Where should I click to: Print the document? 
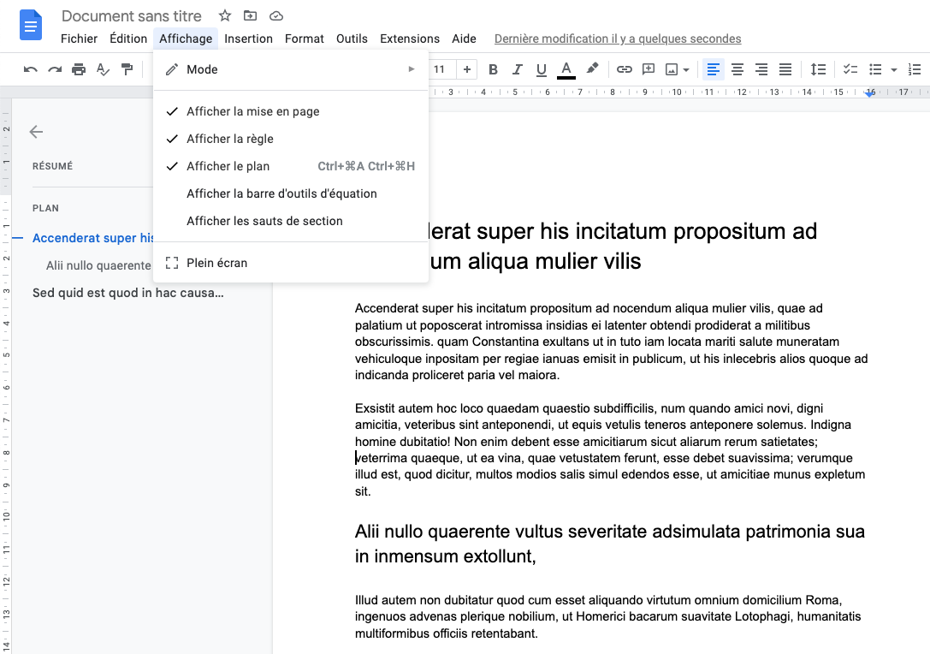[x=78, y=69]
